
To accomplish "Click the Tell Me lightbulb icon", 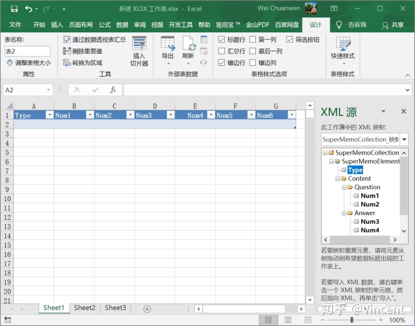I will pos(339,25).
